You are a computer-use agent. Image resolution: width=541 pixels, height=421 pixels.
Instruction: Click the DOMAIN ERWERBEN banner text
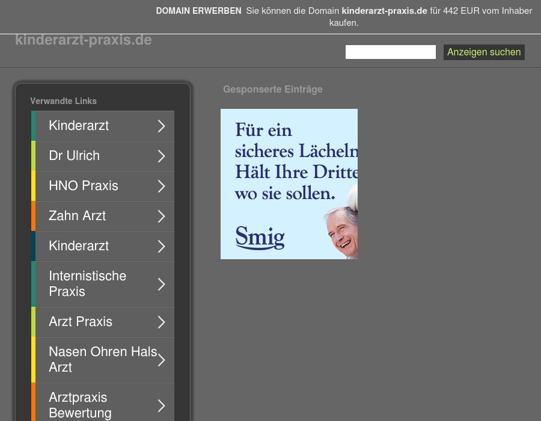198,11
